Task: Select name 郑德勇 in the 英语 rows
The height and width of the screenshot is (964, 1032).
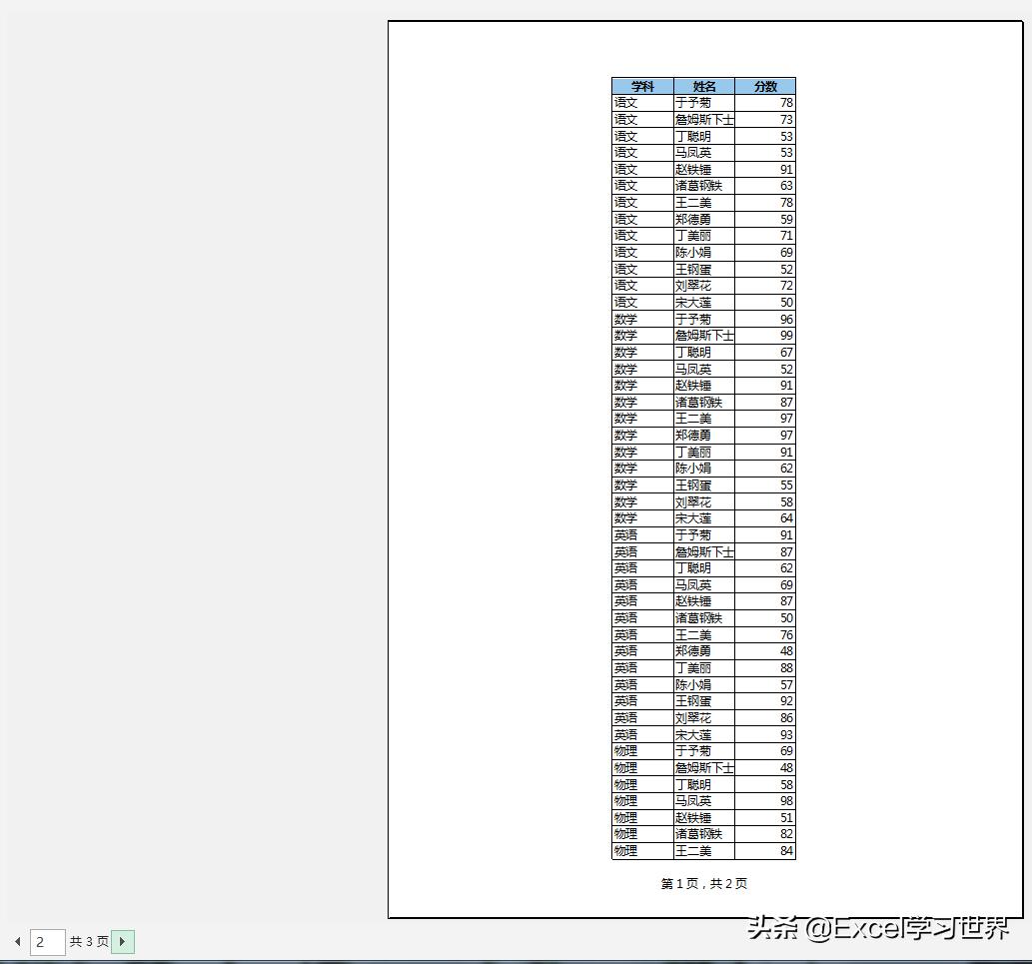Action: (x=703, y=651)
